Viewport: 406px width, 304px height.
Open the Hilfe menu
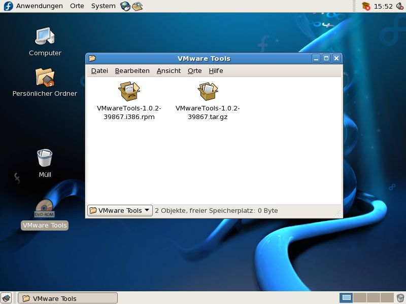[216, 70]
